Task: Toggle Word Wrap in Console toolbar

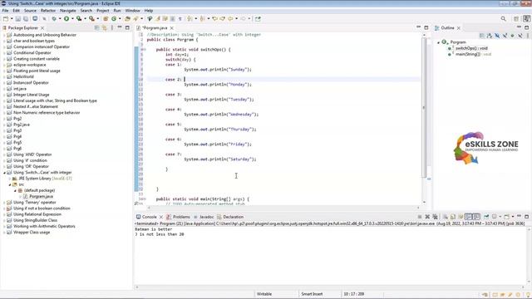Action: click(461, 217)
